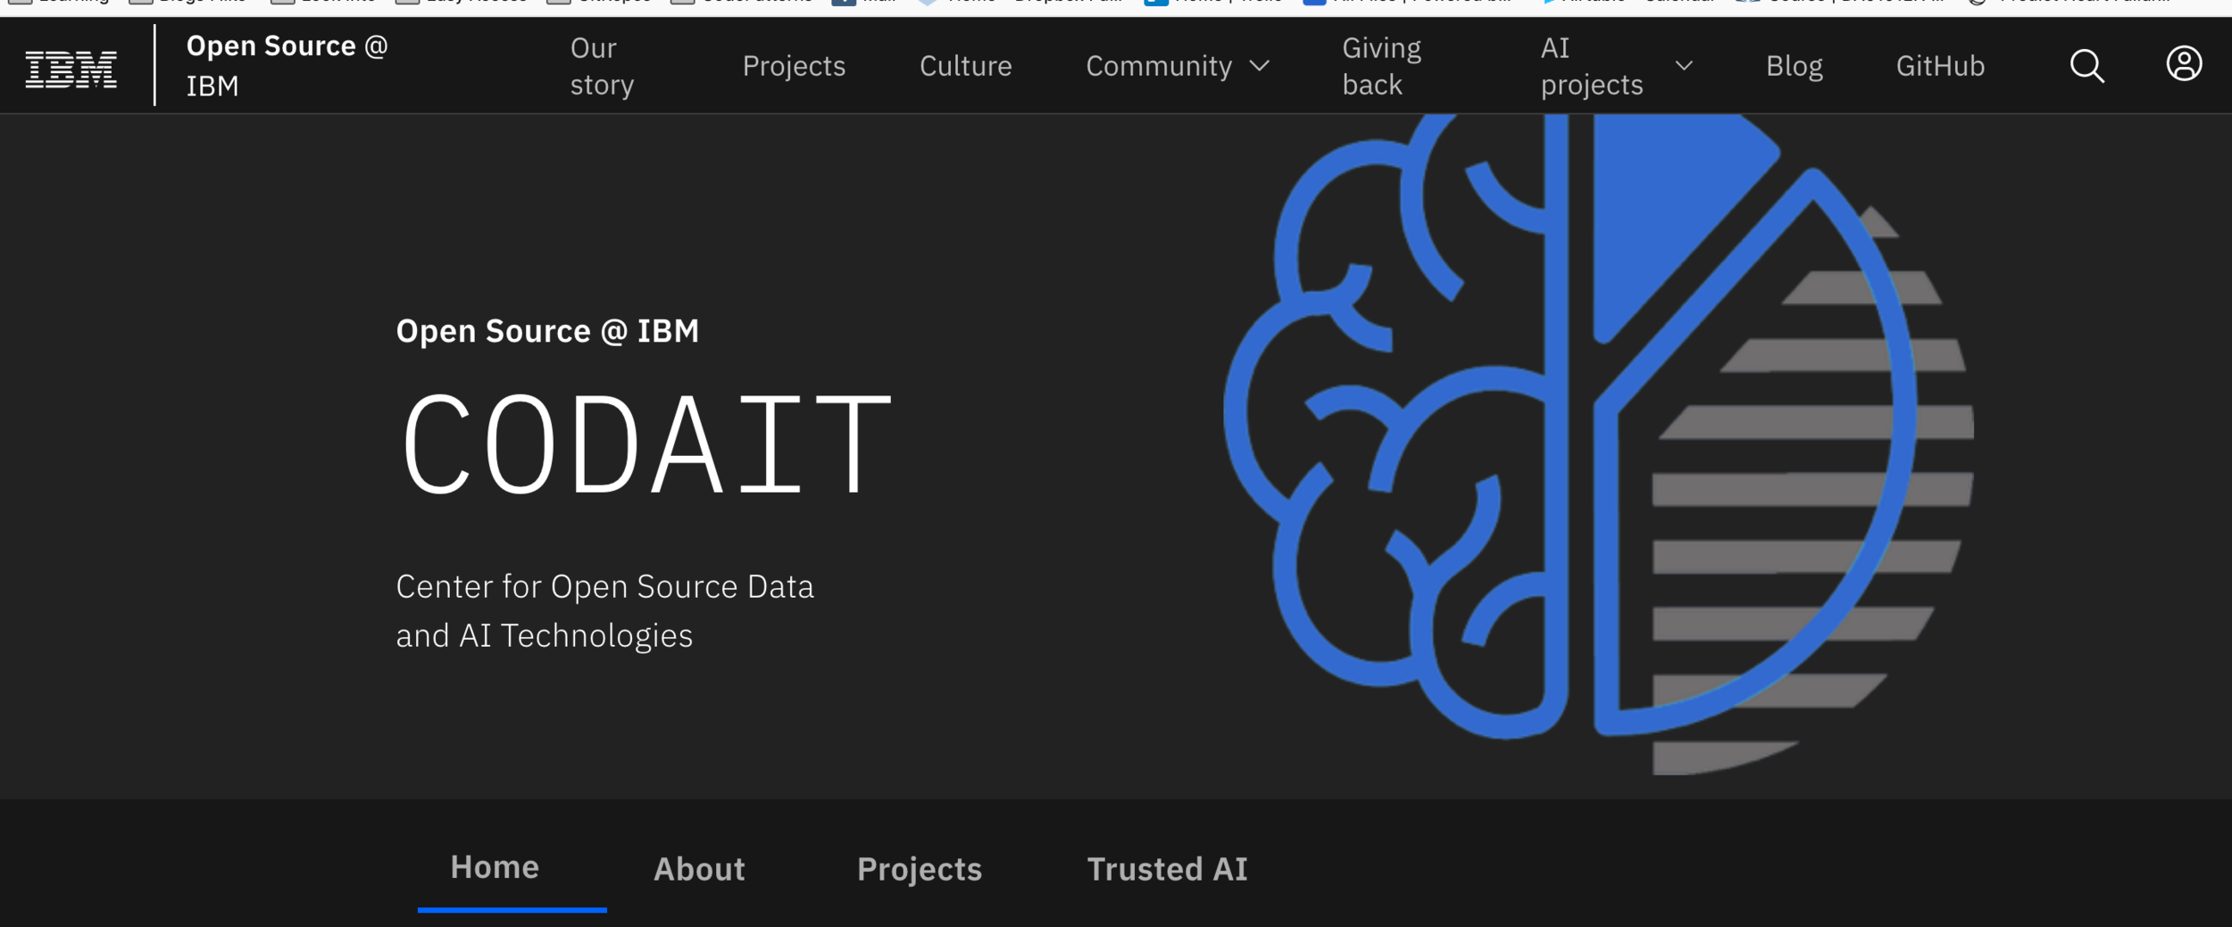
Task: Open the GitHub link
Action: (1940, 66)
